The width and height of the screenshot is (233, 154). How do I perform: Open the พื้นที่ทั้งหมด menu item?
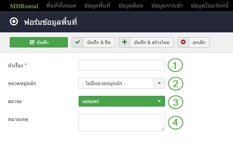point(61,6)
